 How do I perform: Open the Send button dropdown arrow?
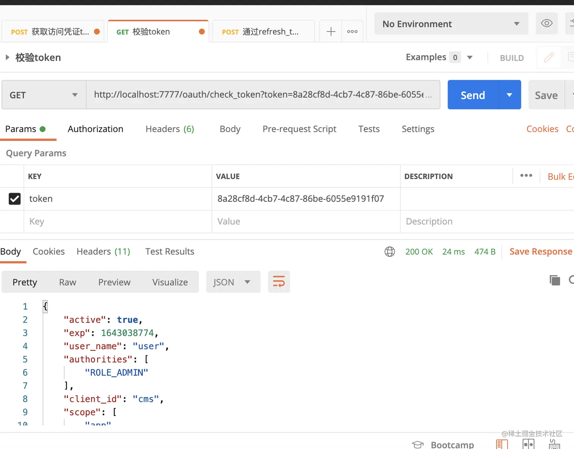[x=509, y=95]
